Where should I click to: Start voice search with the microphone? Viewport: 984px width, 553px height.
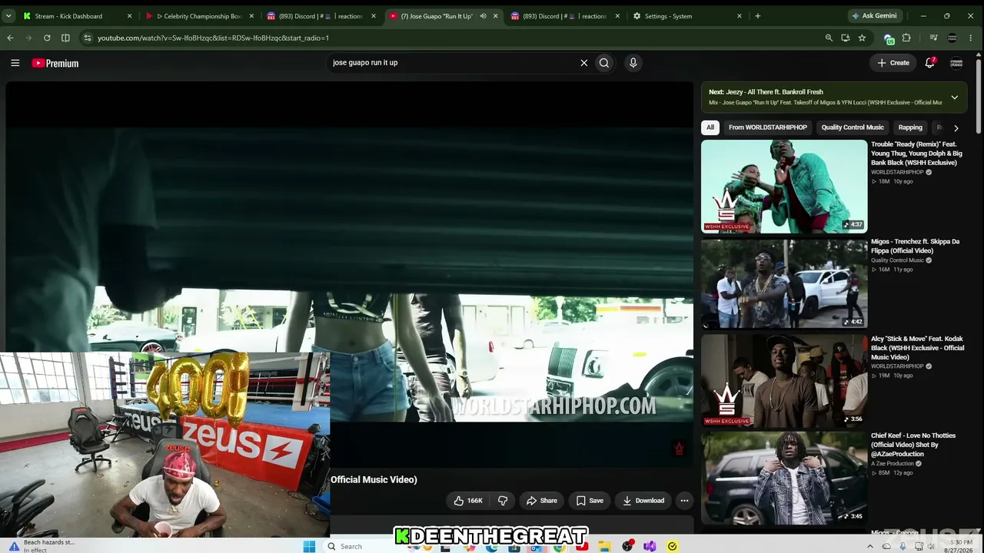pyautogui.click(x=633, y=63)
